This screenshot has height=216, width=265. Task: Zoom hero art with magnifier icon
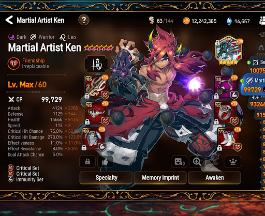click(197, 162)
